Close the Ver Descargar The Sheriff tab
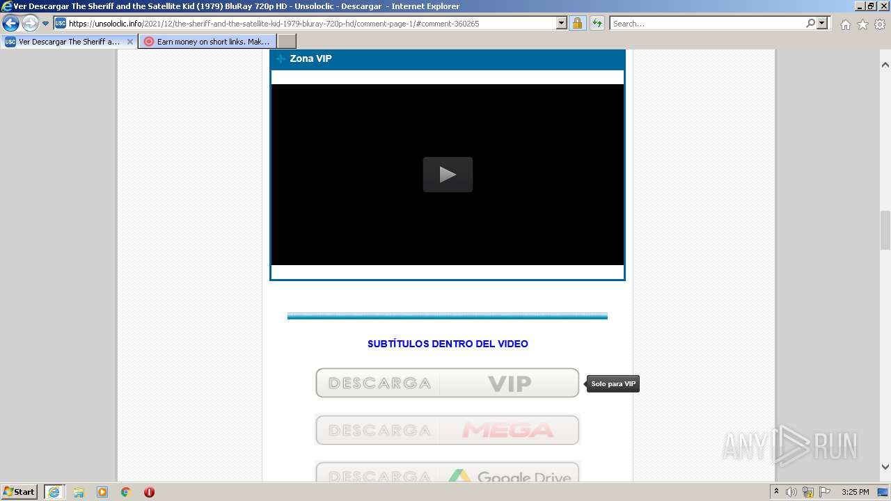 (x=129, y=42)
